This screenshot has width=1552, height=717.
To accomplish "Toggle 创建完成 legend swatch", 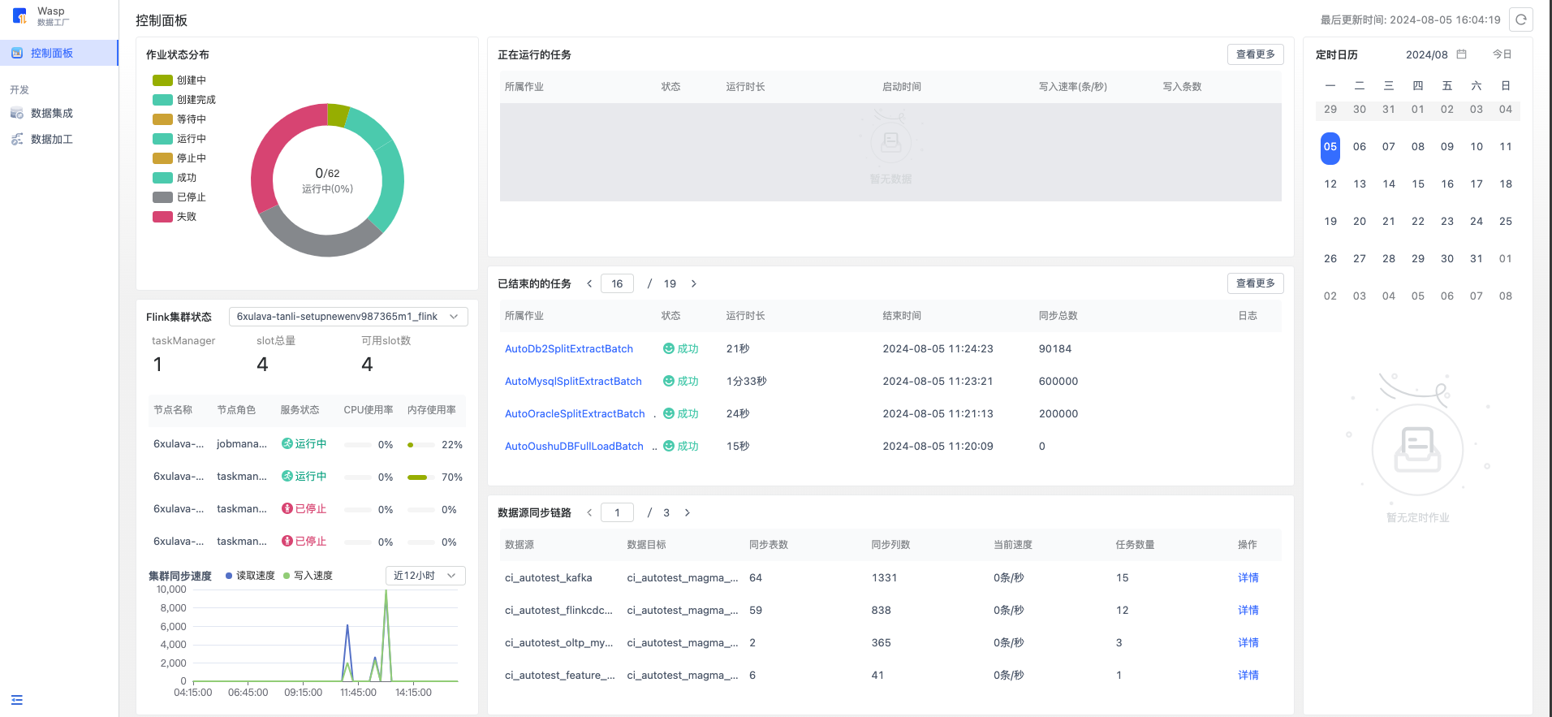I will click(162, 100).
